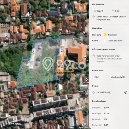Viewport: 129px width, 129px height.
Task: Click the Sanur Kauh address text
Action: pyautogui.click(x=111, y=18)
